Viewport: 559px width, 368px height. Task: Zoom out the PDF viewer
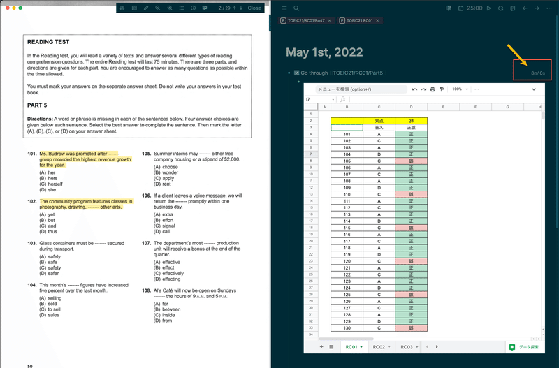(158, 8)
